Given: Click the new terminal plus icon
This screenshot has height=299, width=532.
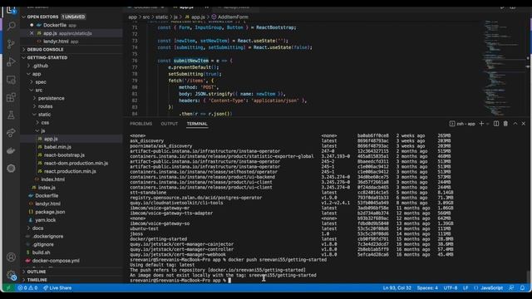Looking at the screenshot, I should 481,124.
